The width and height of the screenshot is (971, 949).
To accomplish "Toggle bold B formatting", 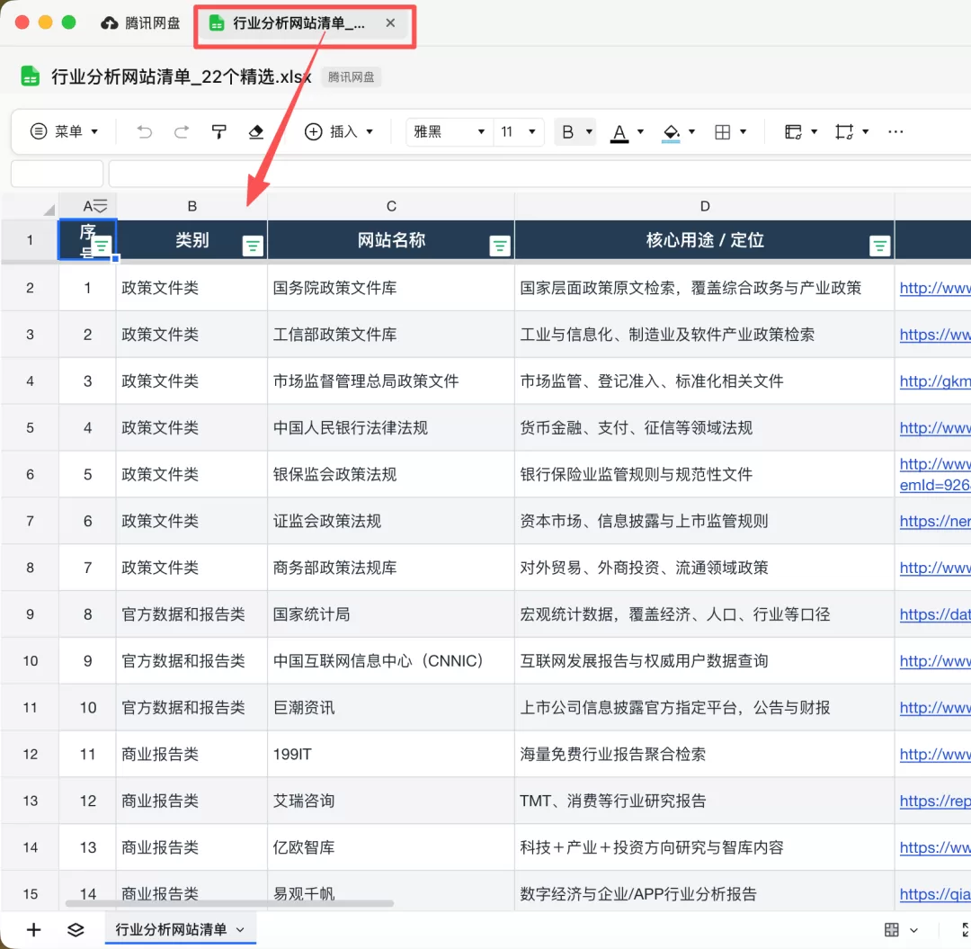I will coord(568,131).
